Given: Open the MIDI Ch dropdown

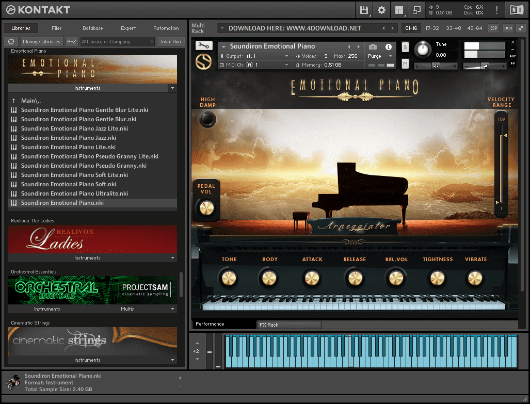Looking at the screenshot, I should click(x=254, y=65).
